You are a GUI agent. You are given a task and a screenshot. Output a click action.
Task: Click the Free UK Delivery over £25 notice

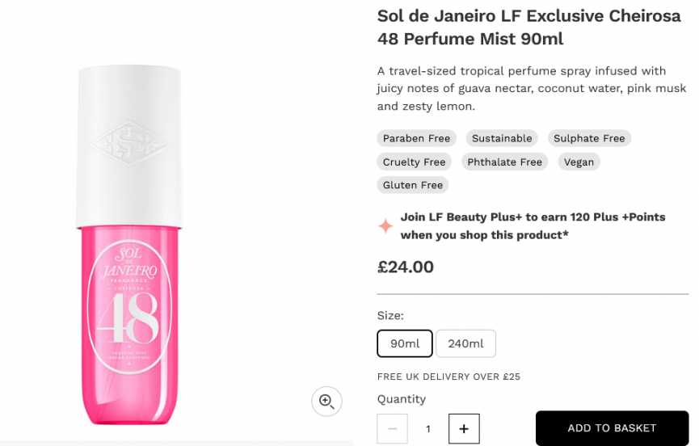(448, 377)
